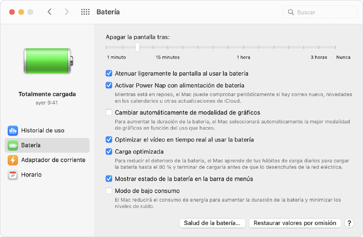
Task: Click the back navigation arrow
Action: [49, 12]
